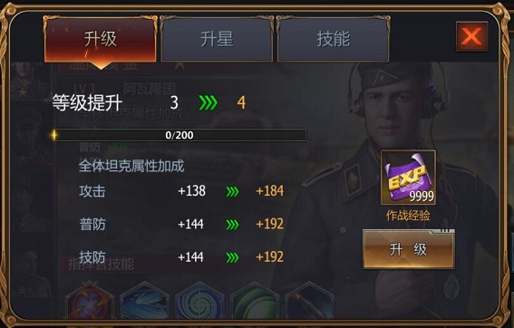Click the 攻击 attribute row arrow
Viewport: 514px width, 328px height.
pos(232,191)
